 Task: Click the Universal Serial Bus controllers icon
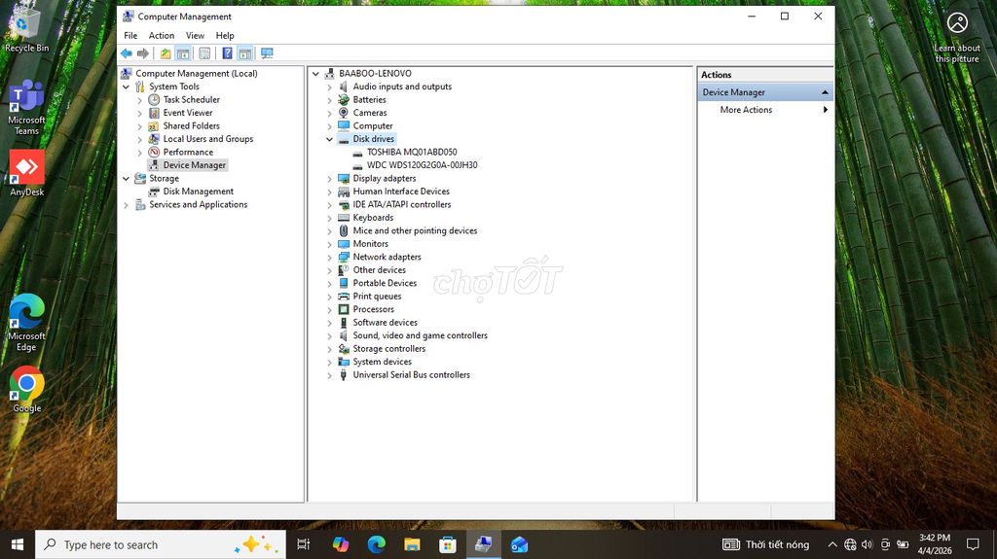(x=344, y=375)
